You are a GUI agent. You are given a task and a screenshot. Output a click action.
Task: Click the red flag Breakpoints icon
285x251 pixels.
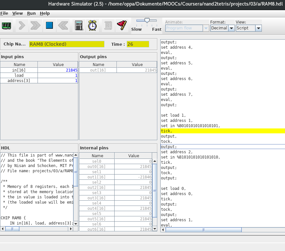click(x=122, y=25)
